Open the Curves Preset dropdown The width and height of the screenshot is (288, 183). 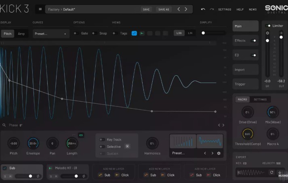coord(51,34)
